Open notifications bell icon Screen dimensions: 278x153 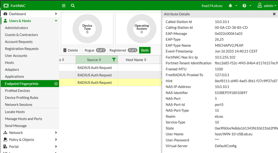[230, 6]
